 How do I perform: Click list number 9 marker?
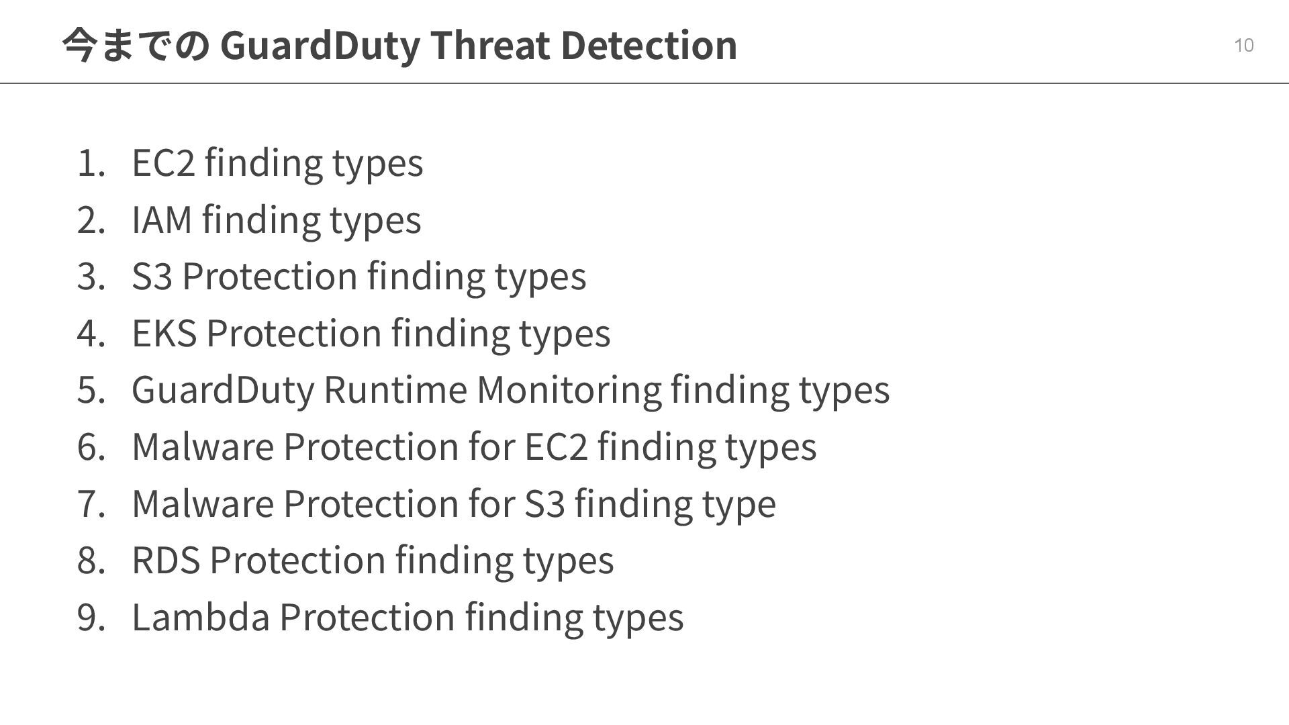click(x=91, y=617)
